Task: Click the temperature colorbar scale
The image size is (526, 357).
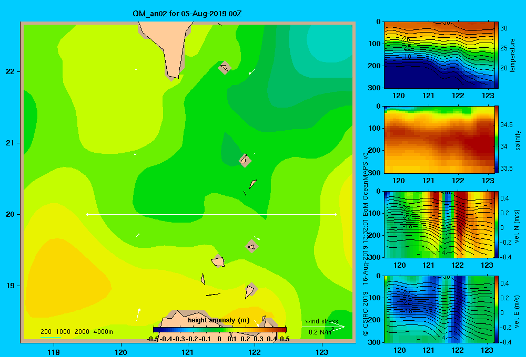Action: tap(497, 55)
